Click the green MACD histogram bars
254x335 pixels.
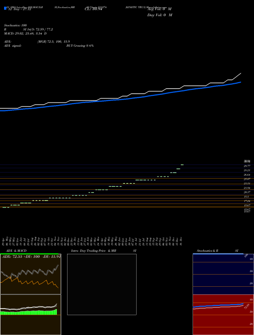pos(28,313)
